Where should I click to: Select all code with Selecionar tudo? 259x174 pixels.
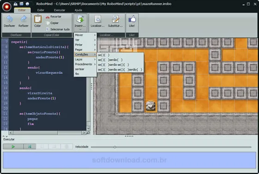[x=58, y=30]
